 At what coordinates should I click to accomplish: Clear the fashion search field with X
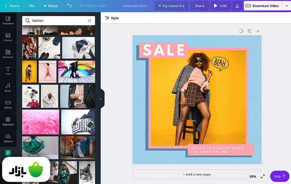pyautogui.click(x=89, y=21)
